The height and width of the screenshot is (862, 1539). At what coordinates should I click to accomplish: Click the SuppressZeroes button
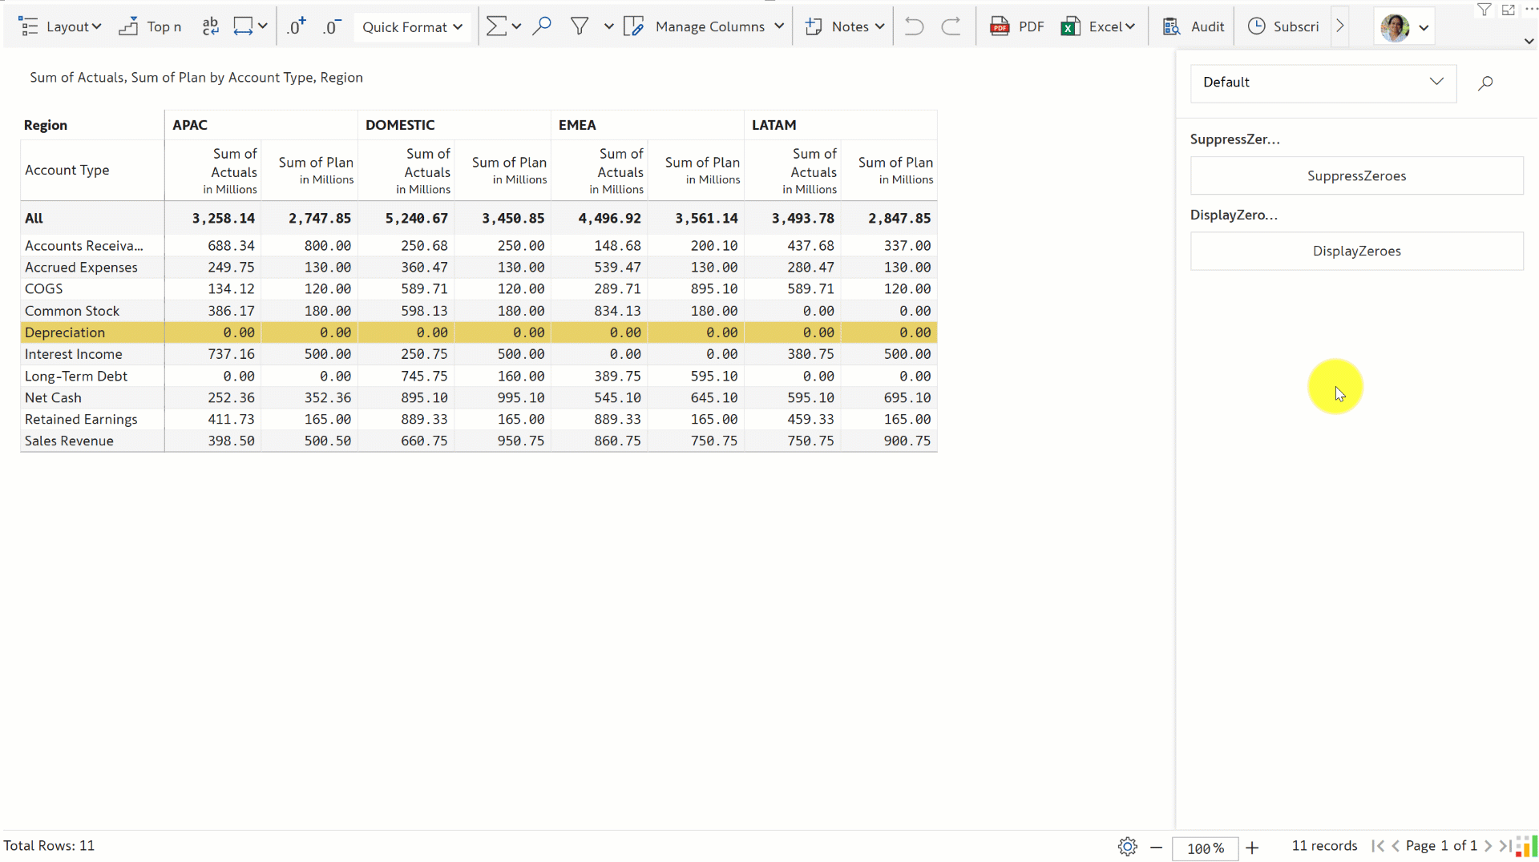point(1356,176)
